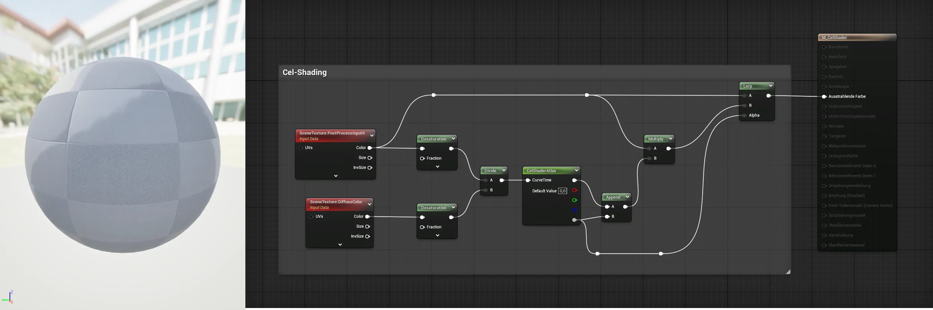Click the Cel-Shading comment box resize handle
This screenshot has width=933, height=310.
click(x=788, y=272)
